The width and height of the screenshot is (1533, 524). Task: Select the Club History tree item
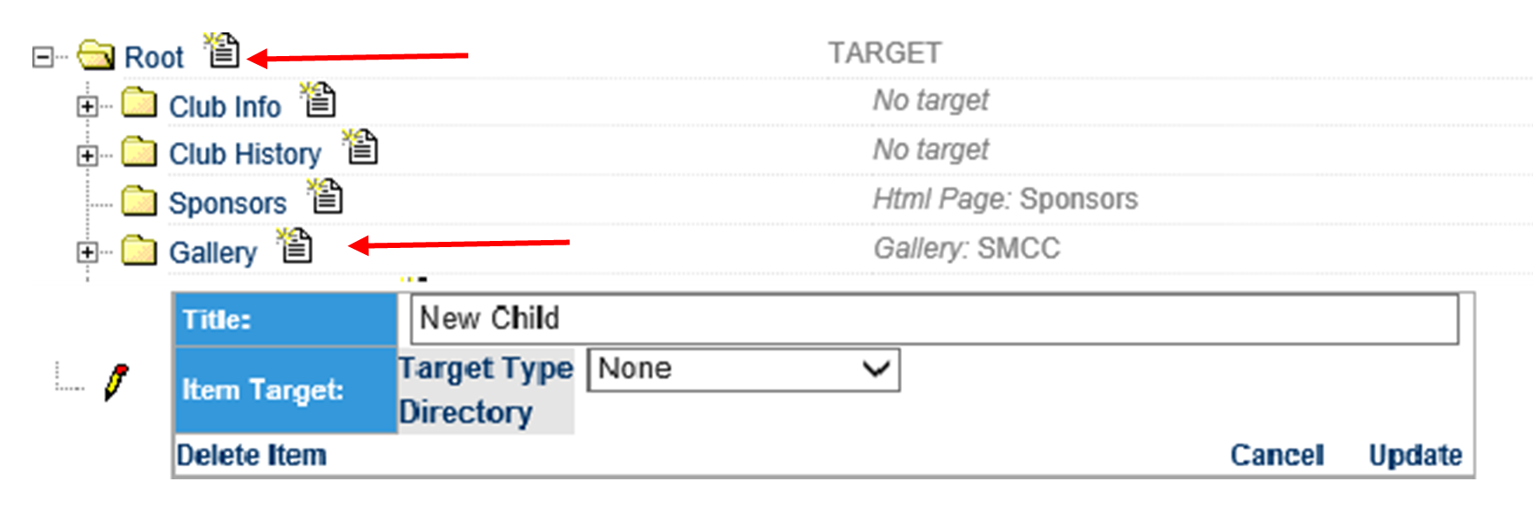[245, 154]
